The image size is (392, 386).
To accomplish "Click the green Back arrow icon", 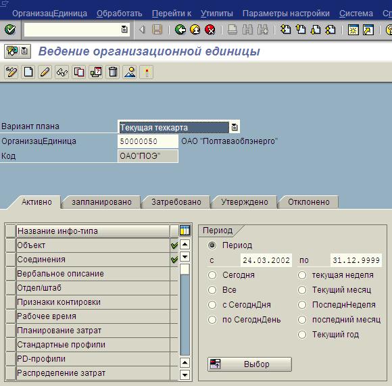I will (x=180, y=30).
